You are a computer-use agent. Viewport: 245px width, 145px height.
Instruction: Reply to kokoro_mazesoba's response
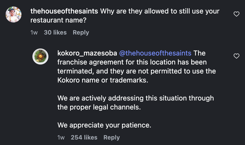112,137
